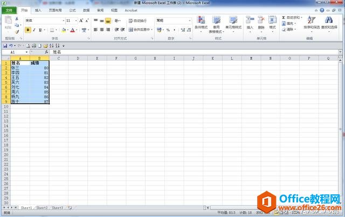Select the Format Painter brush
Image resolution: width=345 pixels, height=217 pixels.
pos(17,31)
